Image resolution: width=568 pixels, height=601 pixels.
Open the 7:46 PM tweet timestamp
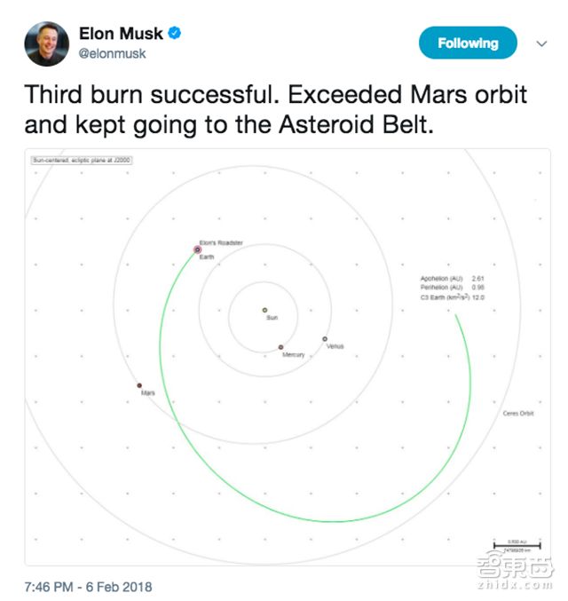coord(89,587)
